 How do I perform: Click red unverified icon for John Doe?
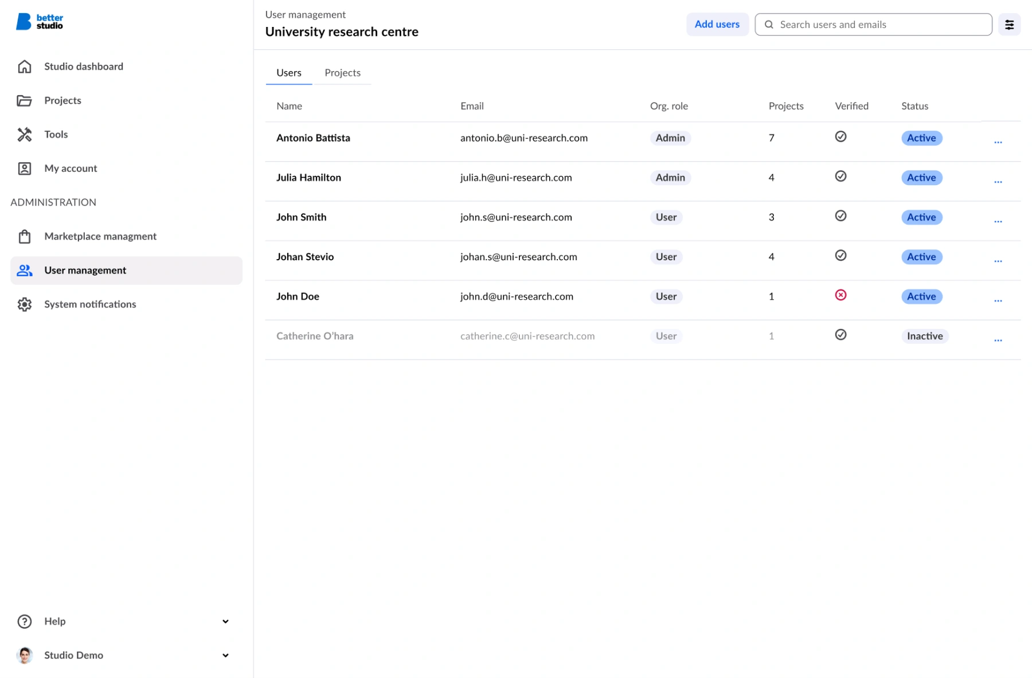pos(841,295)
